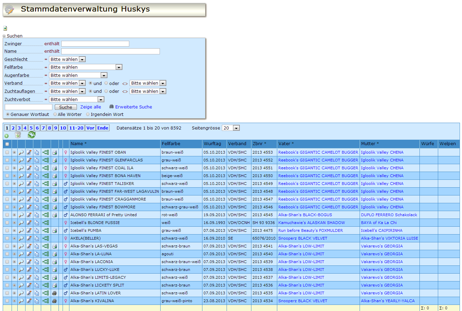462x311 pixels.
Task: Copy the Igloolik Valley FINEST COAL ILA record
Action: pyautogui.click(x=37, y=168)
